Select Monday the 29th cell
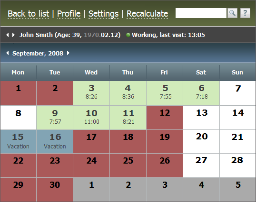256x202 pixels. tap(18, 190)
